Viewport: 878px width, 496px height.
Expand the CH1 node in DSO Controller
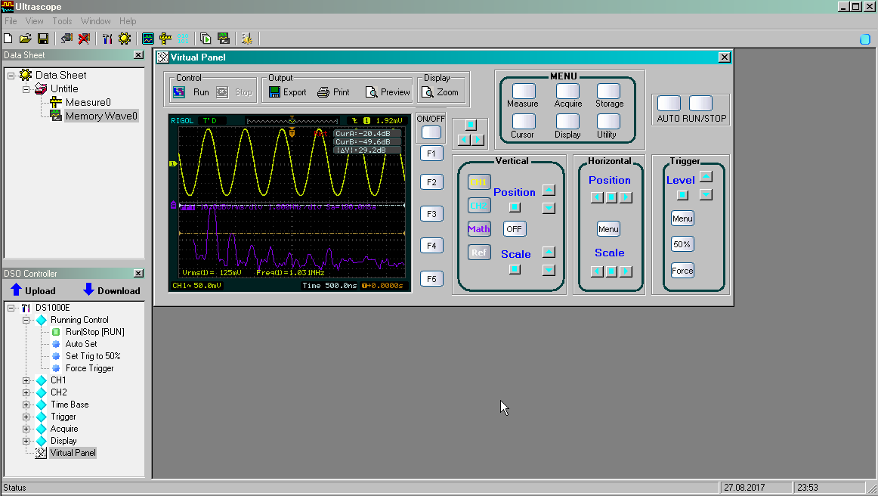[26, 380]
